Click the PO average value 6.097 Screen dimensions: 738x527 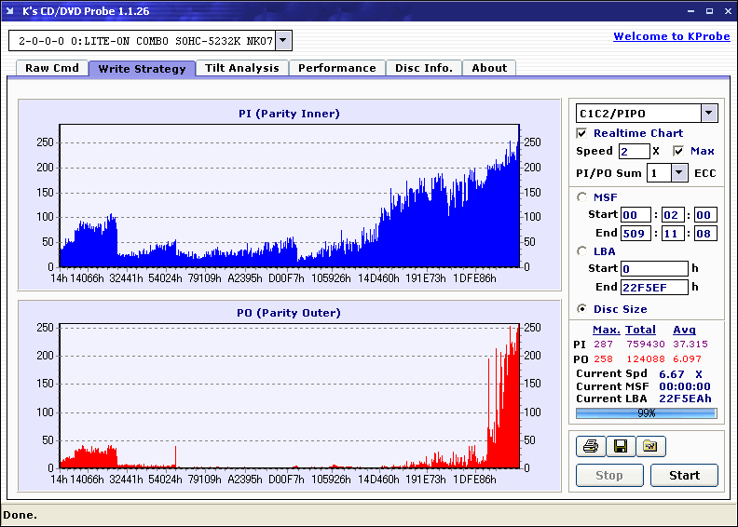(x=687, y=358)
